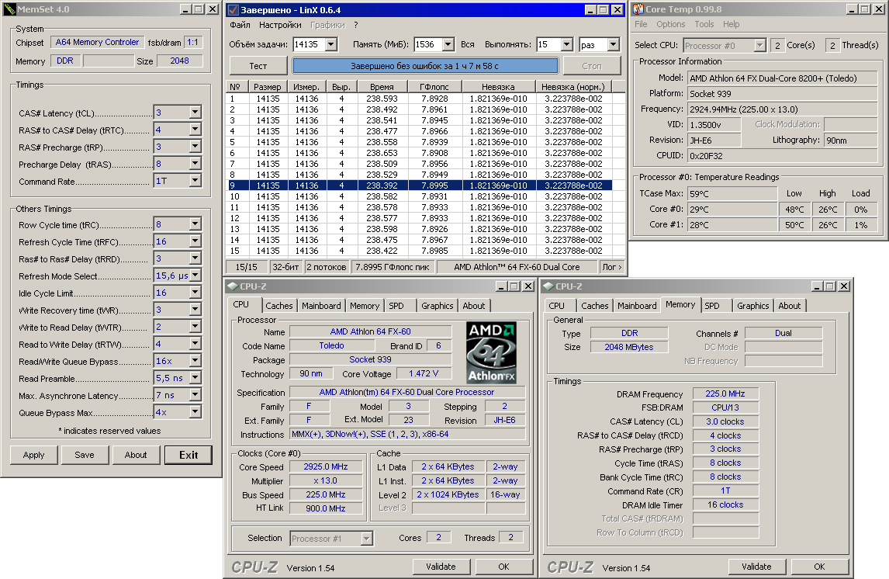Click the AMD Athlon 64 FX logo
The height and width of the screenshot is (579, 889).
tap(492, 352)
